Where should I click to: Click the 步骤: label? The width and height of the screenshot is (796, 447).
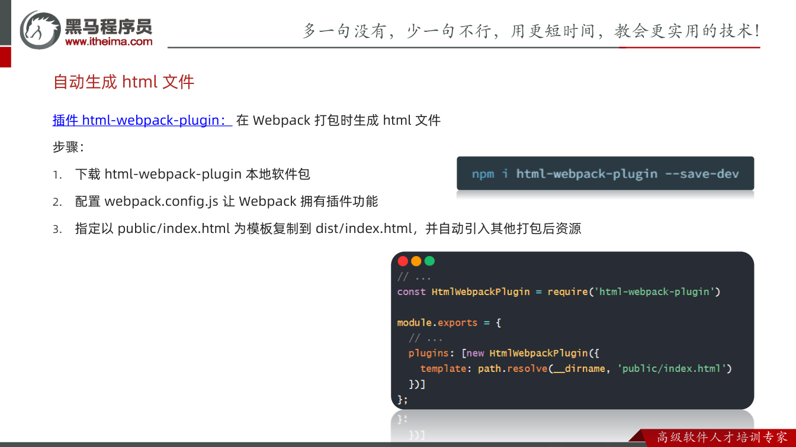click(69, 147)
